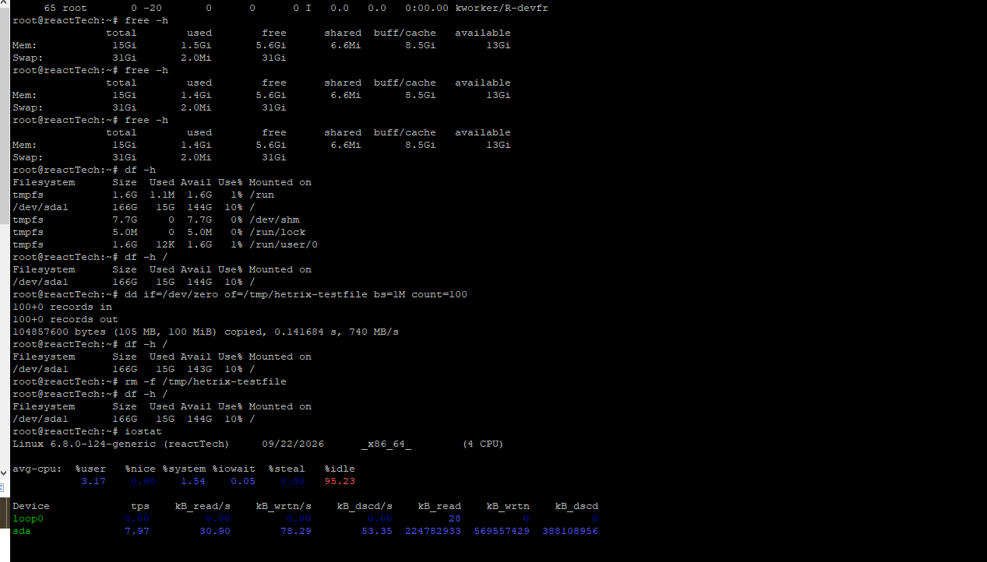Click the kB_read column header

click(x=439, y=506)
